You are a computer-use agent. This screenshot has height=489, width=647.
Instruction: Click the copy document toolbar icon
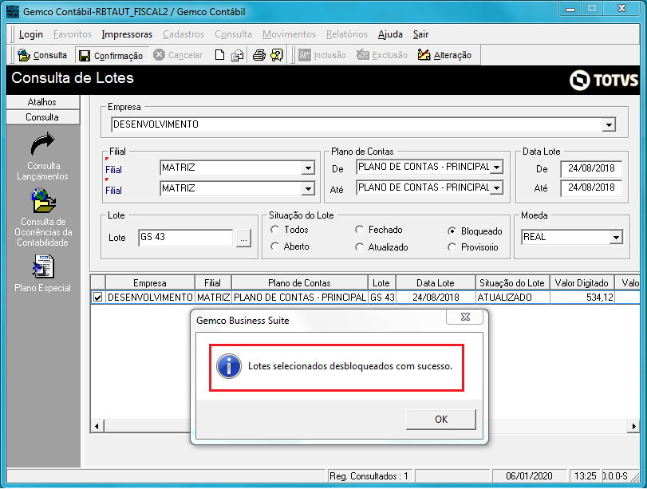(237, 55)
